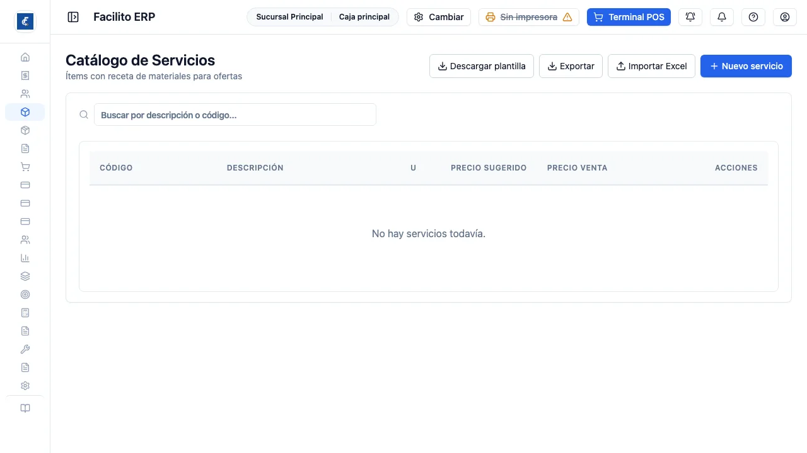This screenshot has height=453, width=807.
Task: Open the ringing bell alerts icon
Action: click(x=690, y=17)
